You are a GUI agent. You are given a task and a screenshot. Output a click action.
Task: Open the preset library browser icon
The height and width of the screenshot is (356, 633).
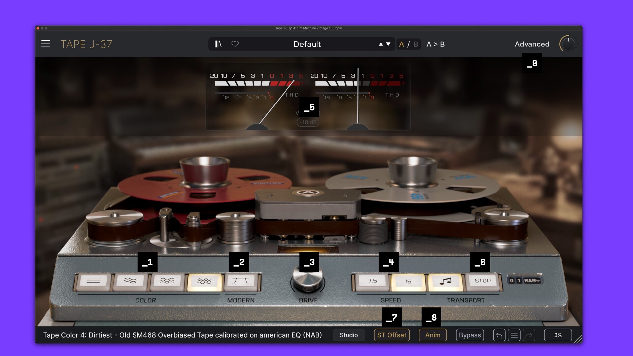coord(218,44)
